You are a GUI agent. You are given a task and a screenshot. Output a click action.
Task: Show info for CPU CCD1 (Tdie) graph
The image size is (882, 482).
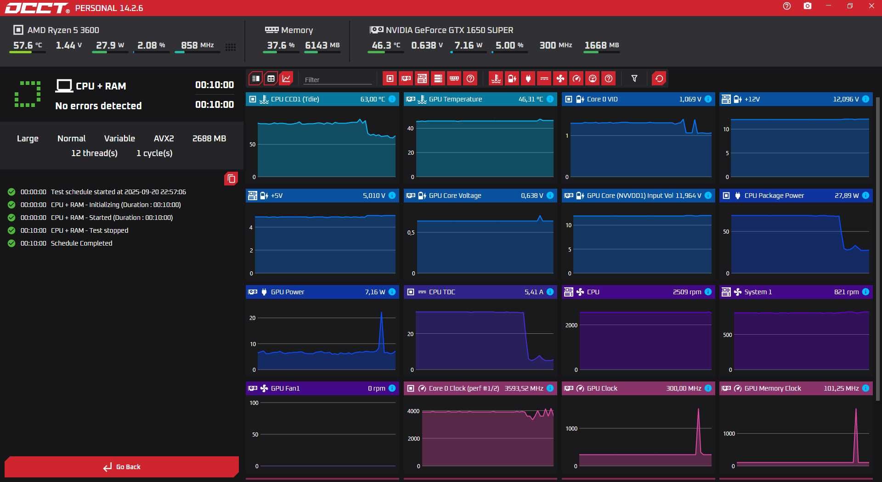(x=392, y=99)
